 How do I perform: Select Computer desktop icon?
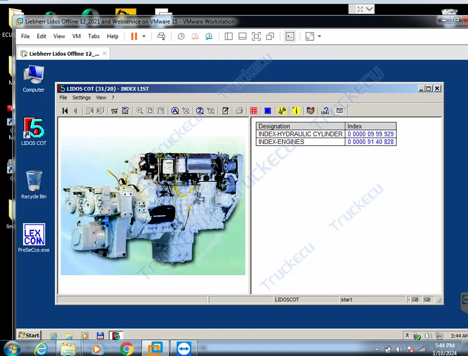tap(33, 79)
